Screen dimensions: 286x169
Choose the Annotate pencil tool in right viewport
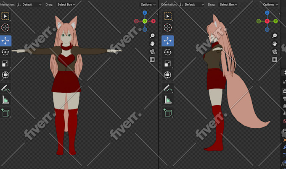coord(168,88)
